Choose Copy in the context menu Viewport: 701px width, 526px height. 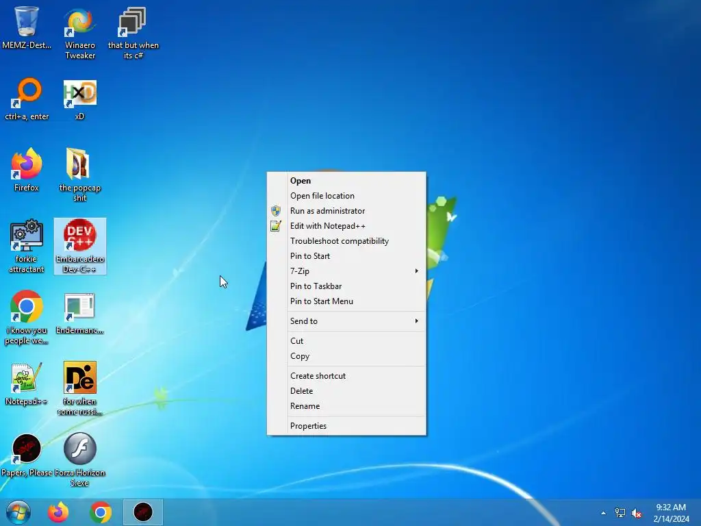click(x=346, y=356)
